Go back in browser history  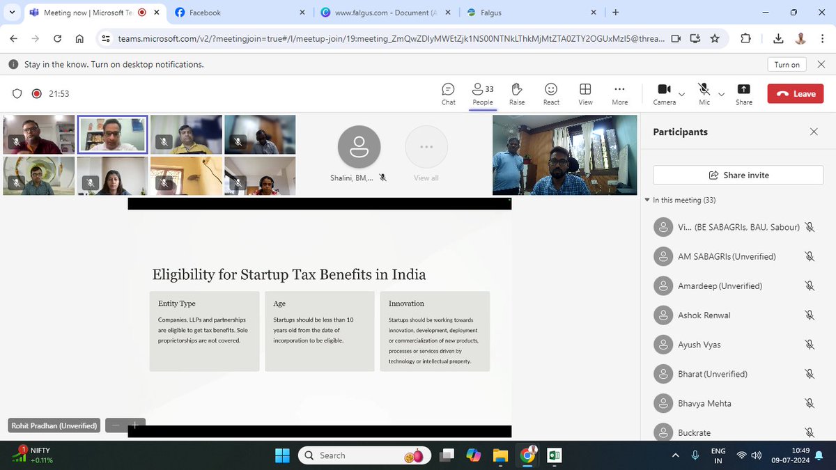click(15, 39)
